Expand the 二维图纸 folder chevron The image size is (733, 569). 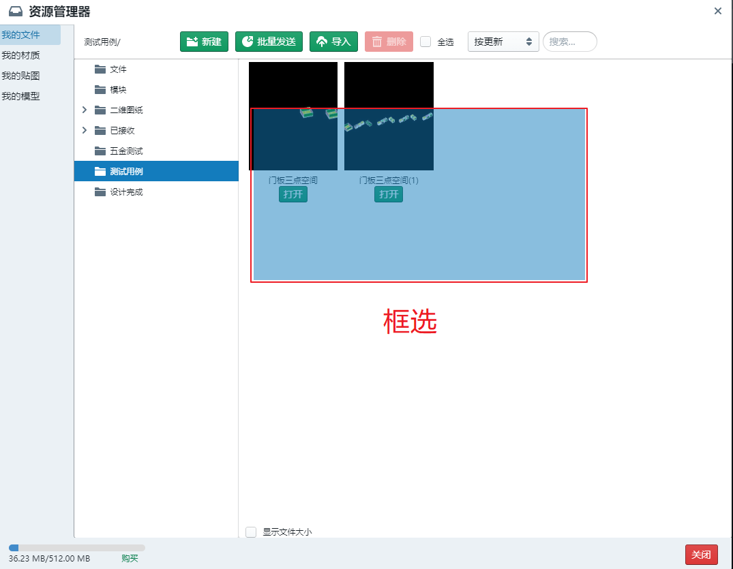[x=85, y=110]
